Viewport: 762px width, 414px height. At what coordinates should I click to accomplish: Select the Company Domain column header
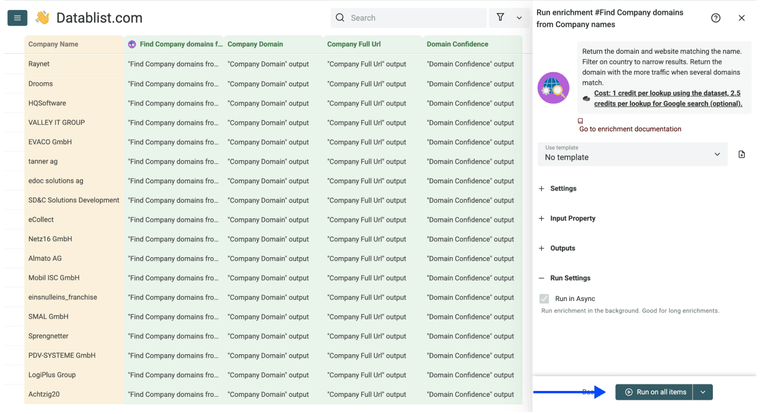(274, 44)
